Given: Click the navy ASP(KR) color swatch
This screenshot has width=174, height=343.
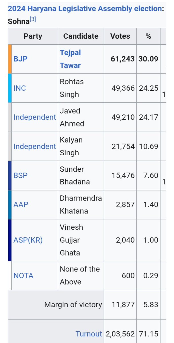Looking at the screenshot, I should click(10, 240).
